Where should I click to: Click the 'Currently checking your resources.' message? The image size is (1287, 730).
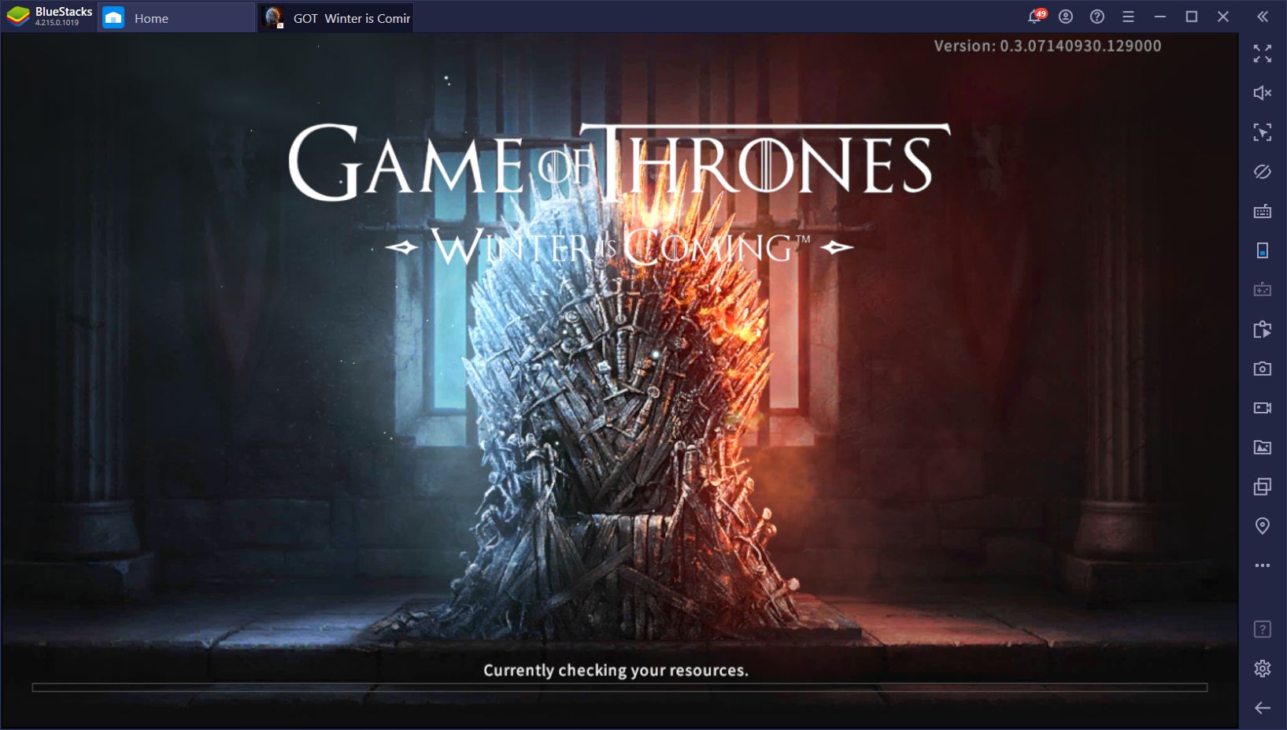point(616,670)
